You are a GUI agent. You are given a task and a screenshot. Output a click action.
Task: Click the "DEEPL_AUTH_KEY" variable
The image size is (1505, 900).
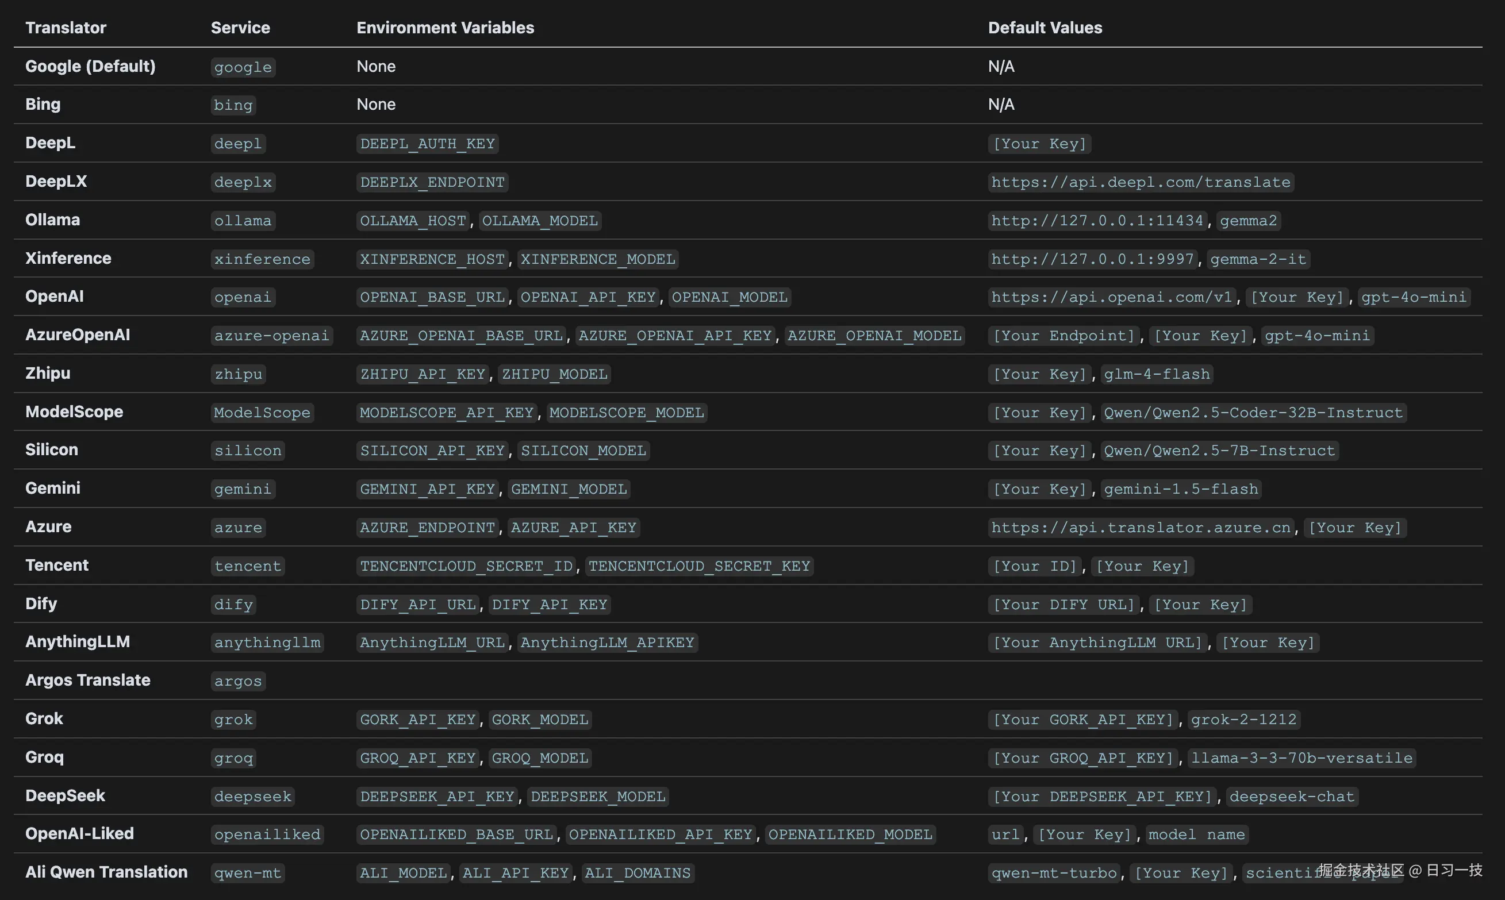click(x=428, y=144)
